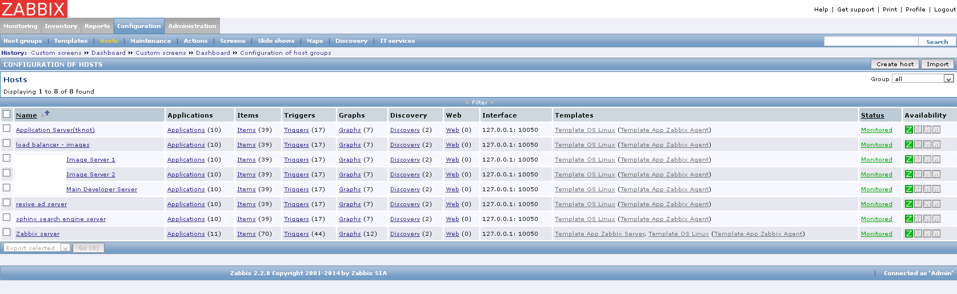Click IPMI availability icon for Application Server(tknot)
Viewport: 957px width, 294px height.
coord(936,130)
